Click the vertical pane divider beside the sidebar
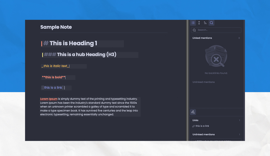This screenshot has width=270, height=156. click(x=187, y=79)
